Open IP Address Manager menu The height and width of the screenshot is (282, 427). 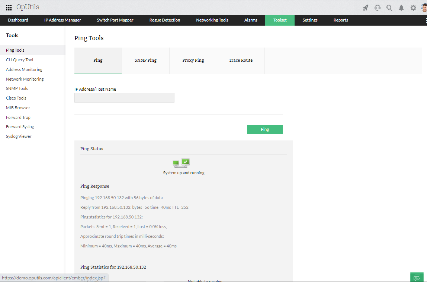click(62, 20)
